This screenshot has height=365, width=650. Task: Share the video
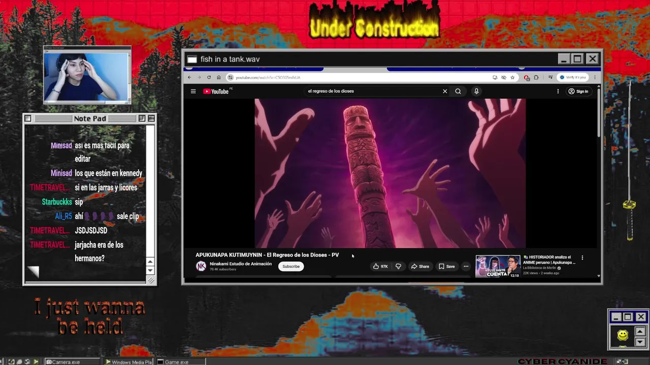tap(420, 266)
